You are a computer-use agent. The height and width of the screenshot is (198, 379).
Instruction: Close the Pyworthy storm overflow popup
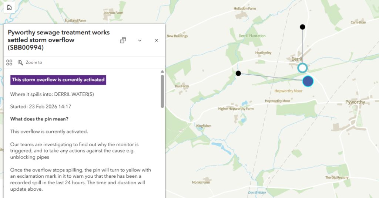pos(157,40)
